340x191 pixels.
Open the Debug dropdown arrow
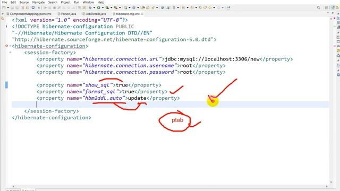tap(94, 7)
